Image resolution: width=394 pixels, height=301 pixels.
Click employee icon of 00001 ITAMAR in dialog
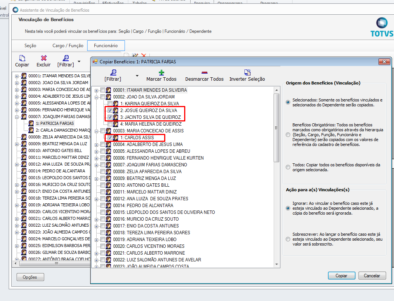109,90
